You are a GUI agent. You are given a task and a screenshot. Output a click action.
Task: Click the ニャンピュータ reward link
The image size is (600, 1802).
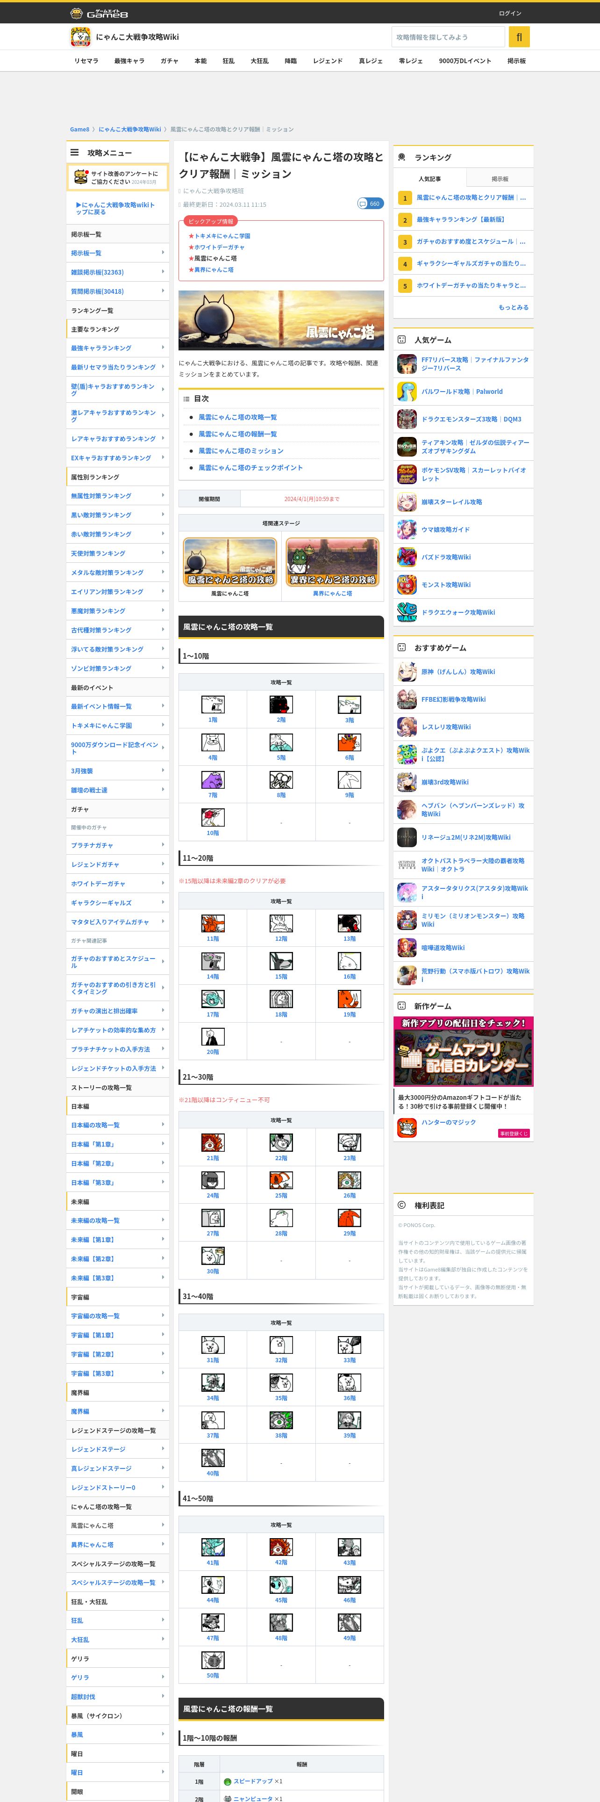253,1798
